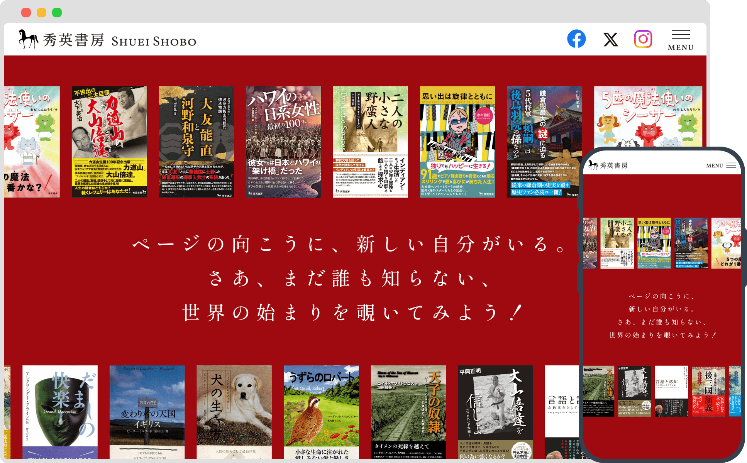Click the X (Twitter) icon
Viewport: 747px width, 463px height.
610,39
